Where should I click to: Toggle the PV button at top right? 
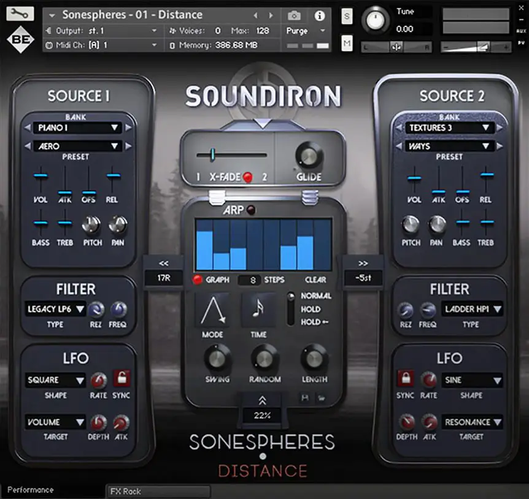point(521,43)
